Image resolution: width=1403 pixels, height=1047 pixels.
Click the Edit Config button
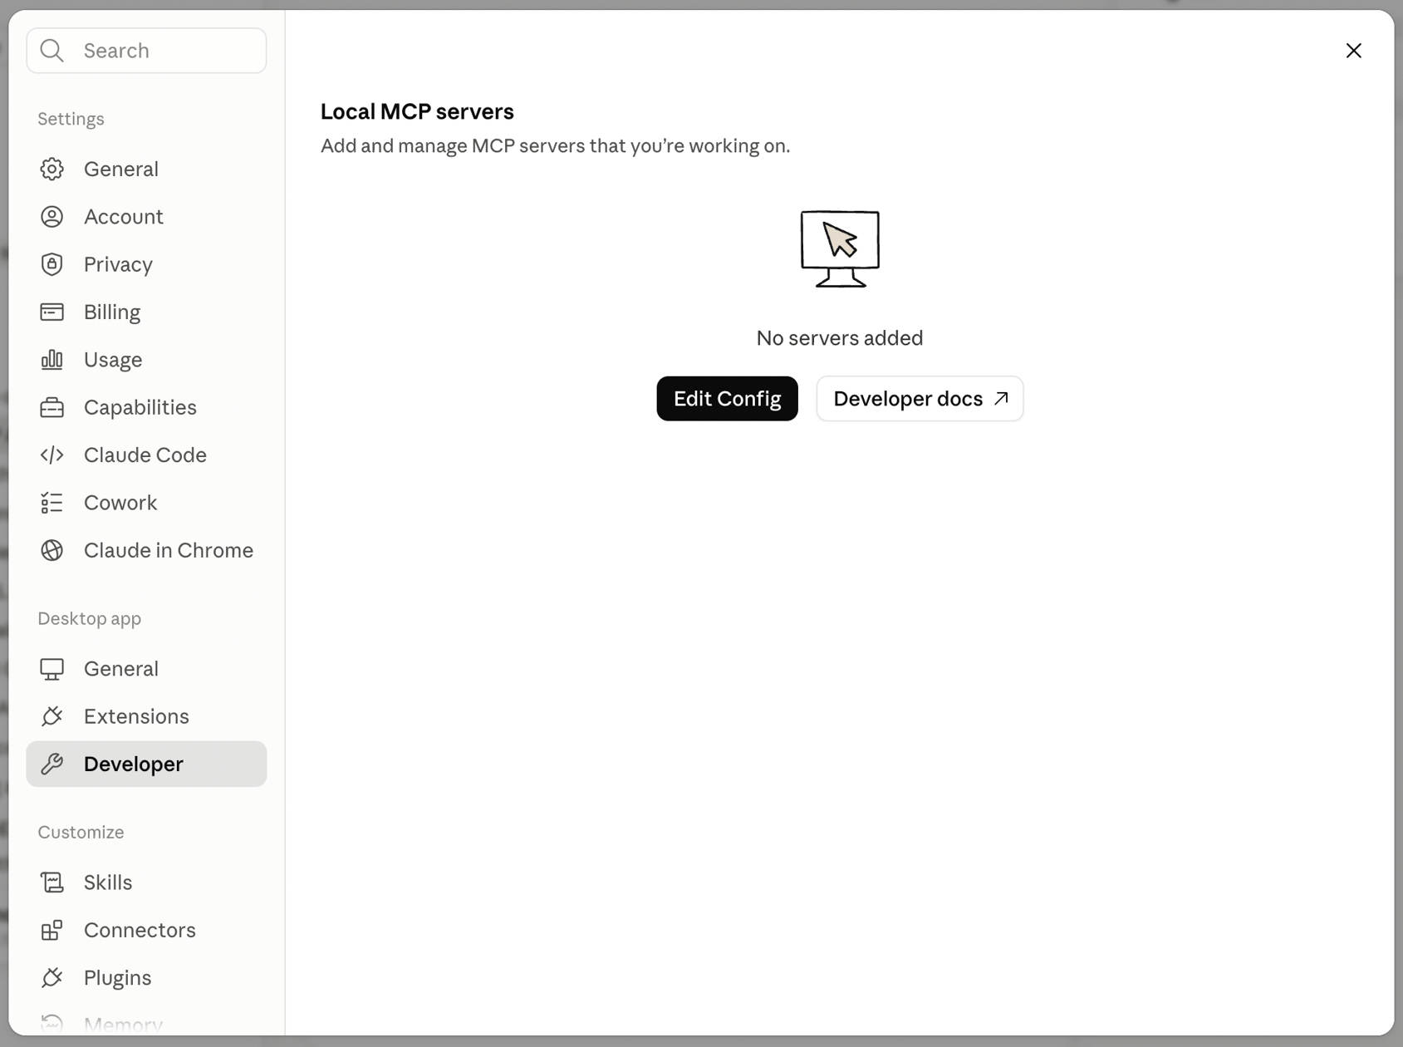(x=727, y=399)
